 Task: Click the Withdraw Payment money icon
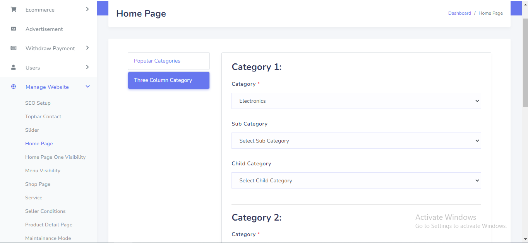(x=14, y=48)
